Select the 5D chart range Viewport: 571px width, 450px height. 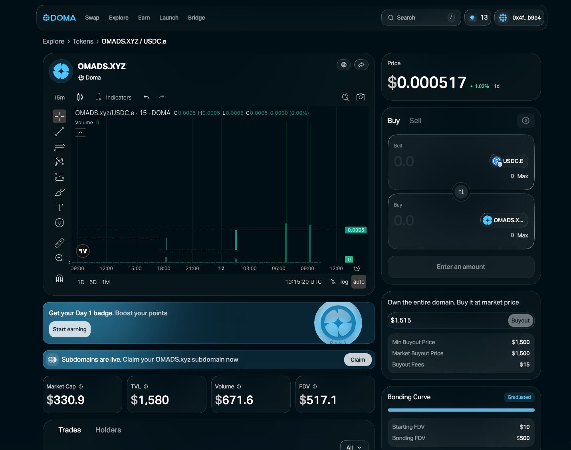93,282
